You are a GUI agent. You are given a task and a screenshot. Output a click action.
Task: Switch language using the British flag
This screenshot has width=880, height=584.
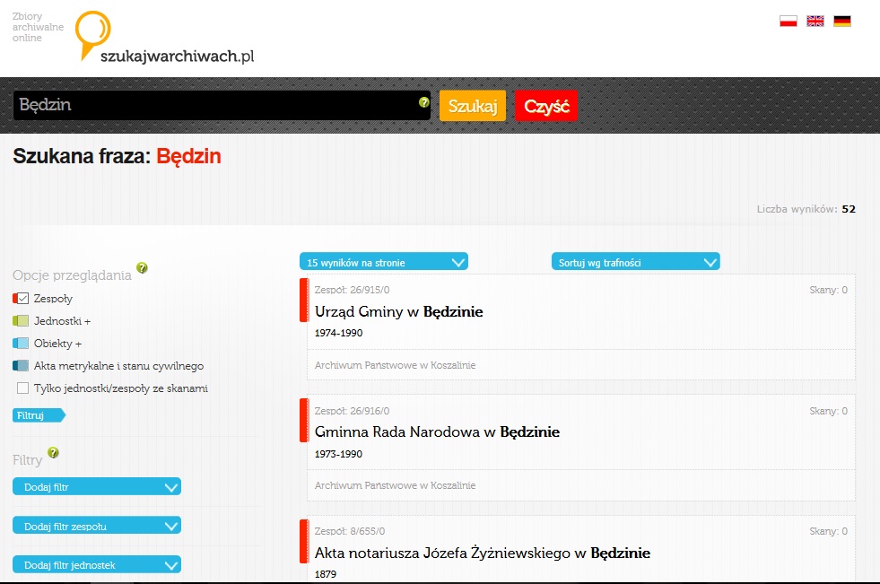[815, 22]
